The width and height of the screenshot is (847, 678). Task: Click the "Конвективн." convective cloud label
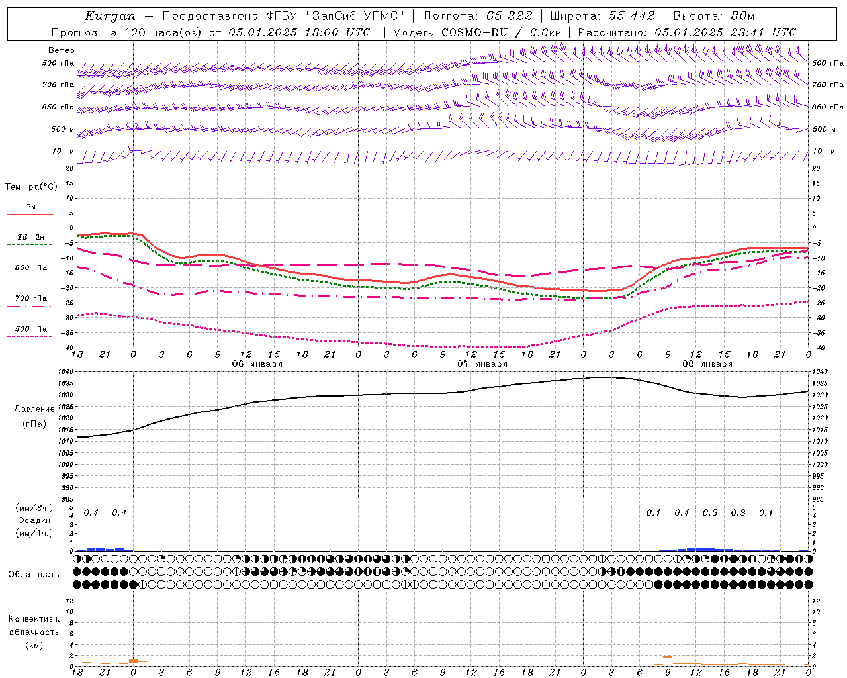tap(34, 619)
